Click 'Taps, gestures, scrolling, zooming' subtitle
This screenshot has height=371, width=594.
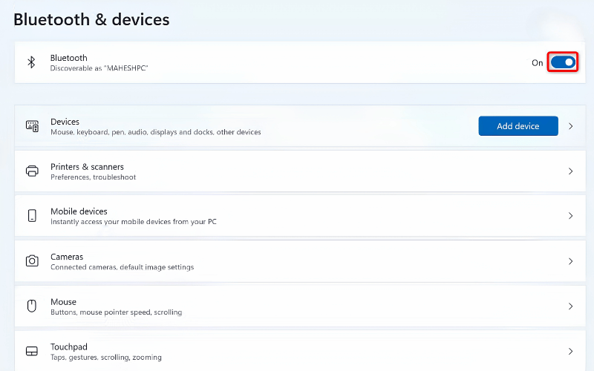coord(106,357)
